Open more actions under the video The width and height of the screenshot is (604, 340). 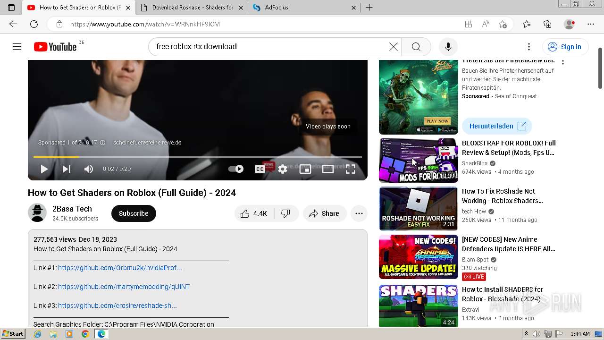(x=359, y=213)
